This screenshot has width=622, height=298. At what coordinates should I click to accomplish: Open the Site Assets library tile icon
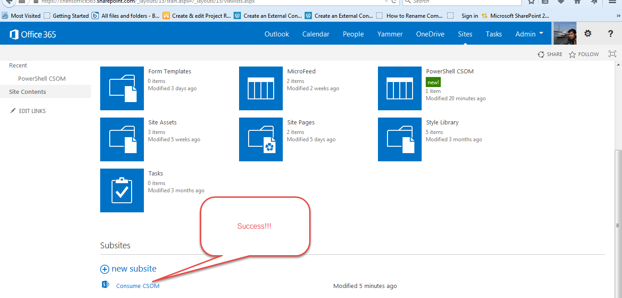[122, 139]
